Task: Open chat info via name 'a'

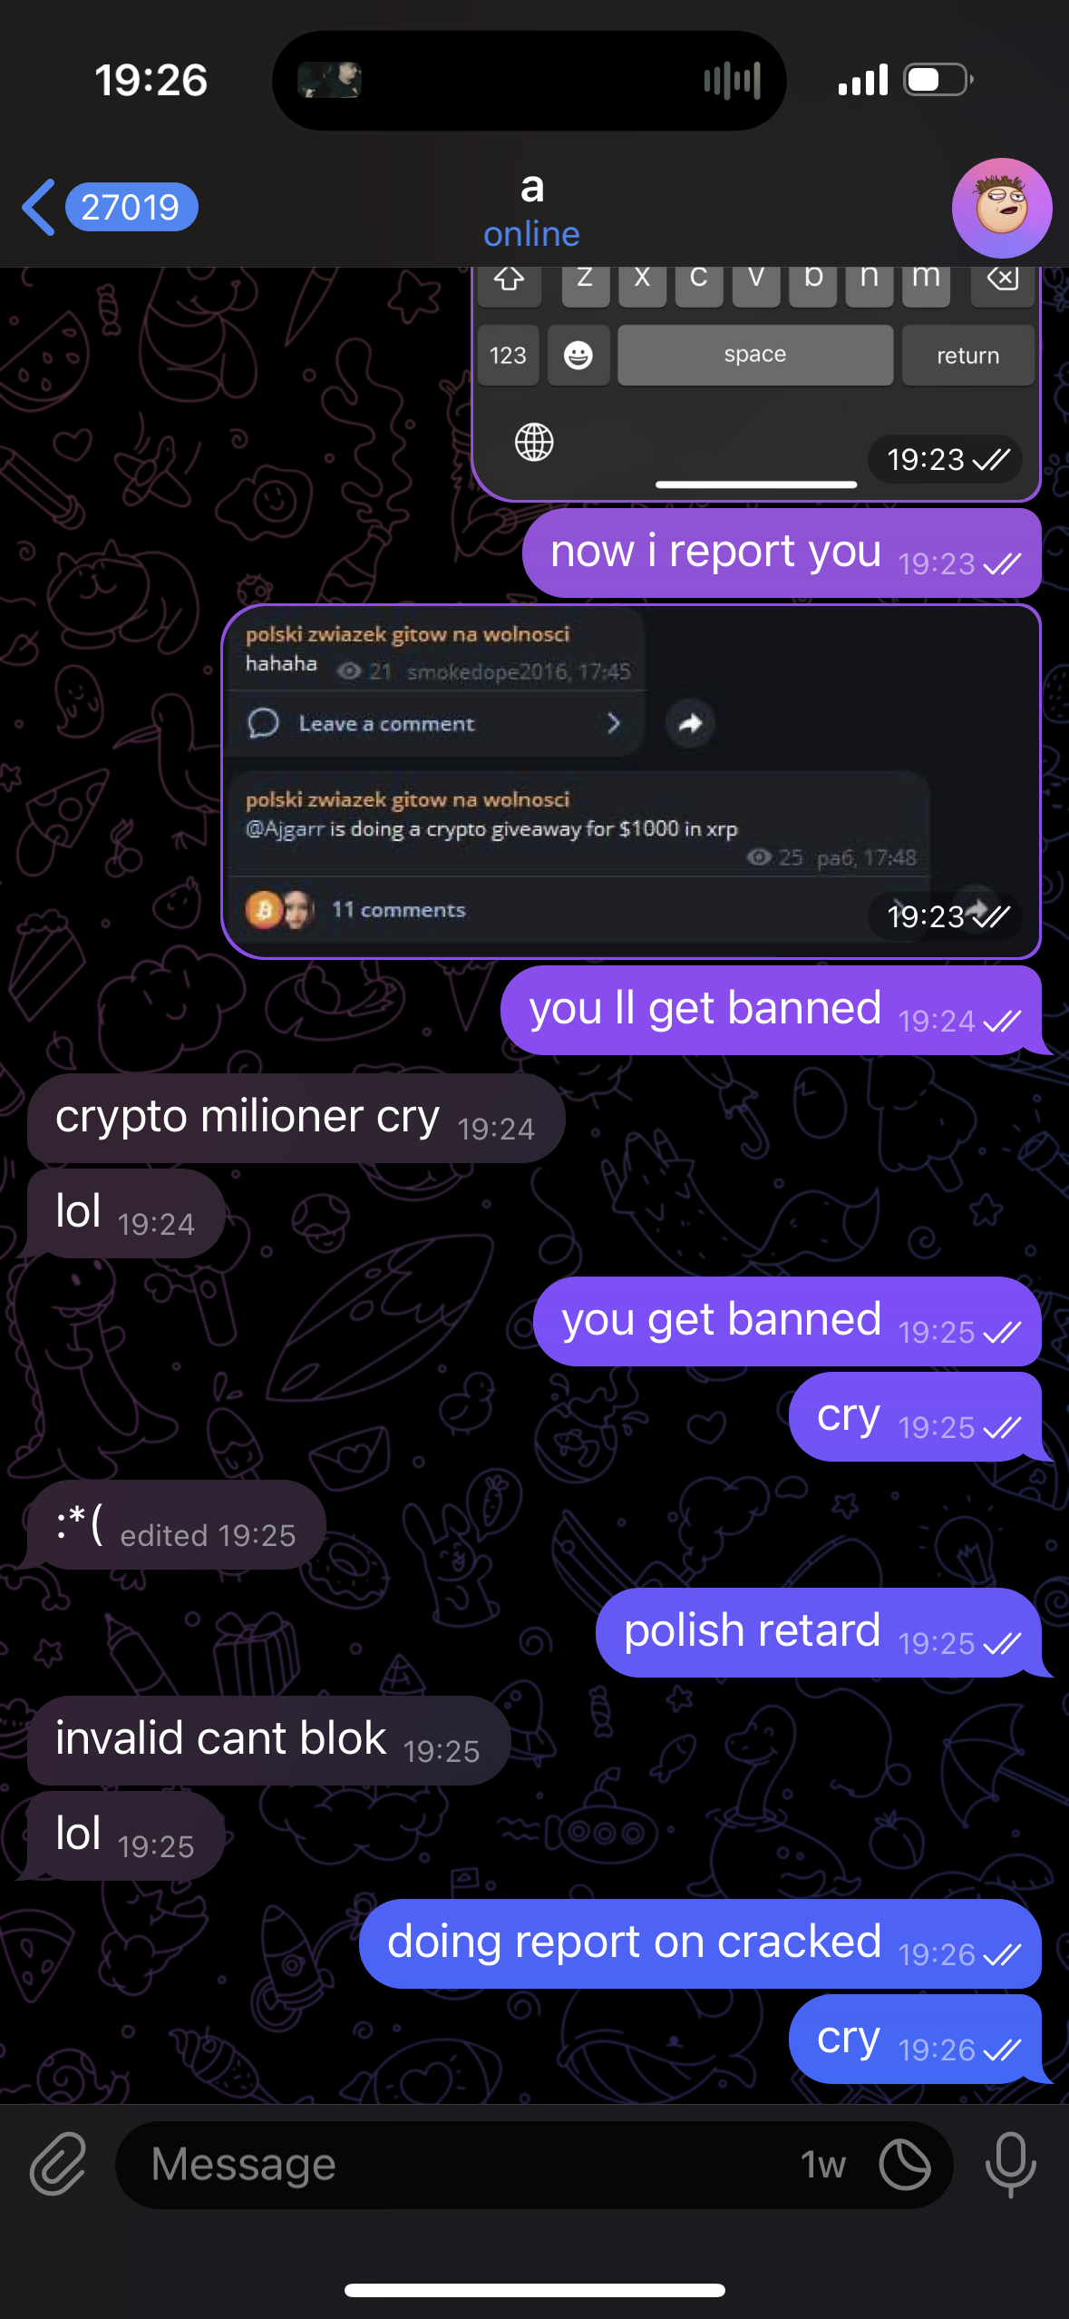Action: [532, 188]
